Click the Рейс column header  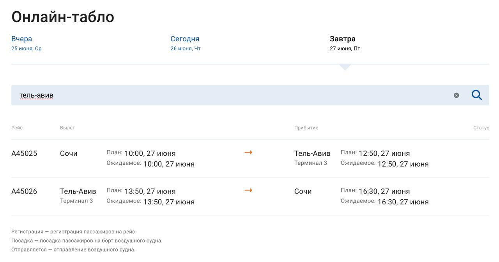(17, 128)
